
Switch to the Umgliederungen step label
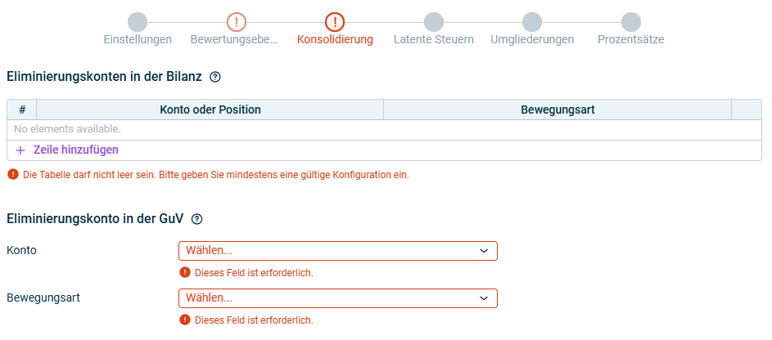(532, 39)
